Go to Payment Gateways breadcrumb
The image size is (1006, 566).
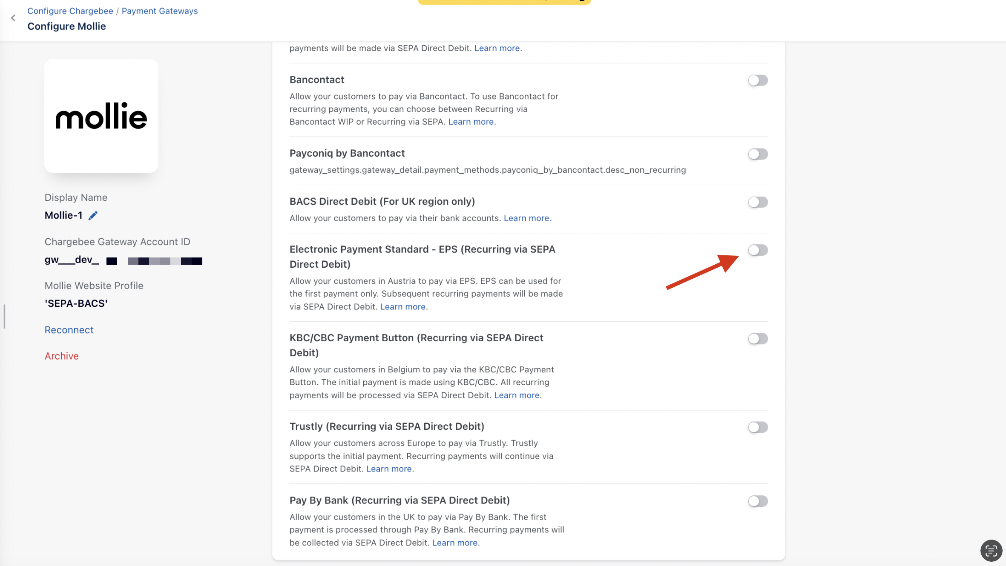[159, 11]
